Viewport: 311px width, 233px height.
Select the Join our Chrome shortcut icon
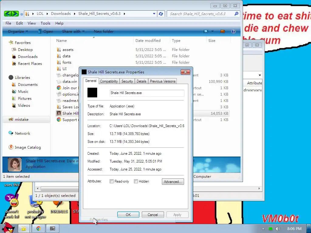tap(59, 88)
